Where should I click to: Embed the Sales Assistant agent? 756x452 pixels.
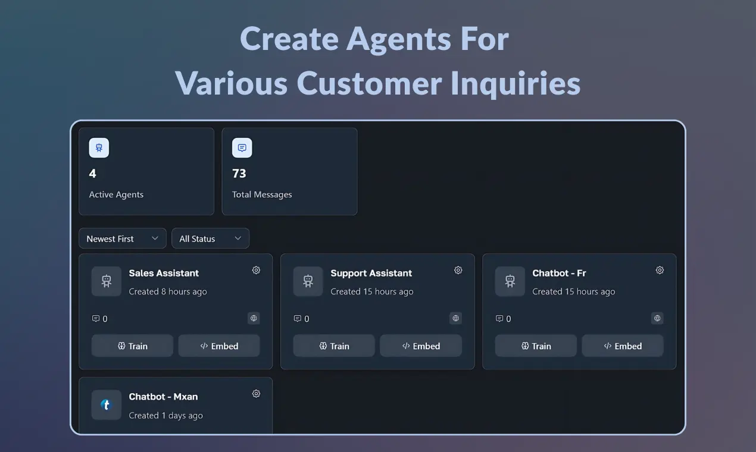219,346
